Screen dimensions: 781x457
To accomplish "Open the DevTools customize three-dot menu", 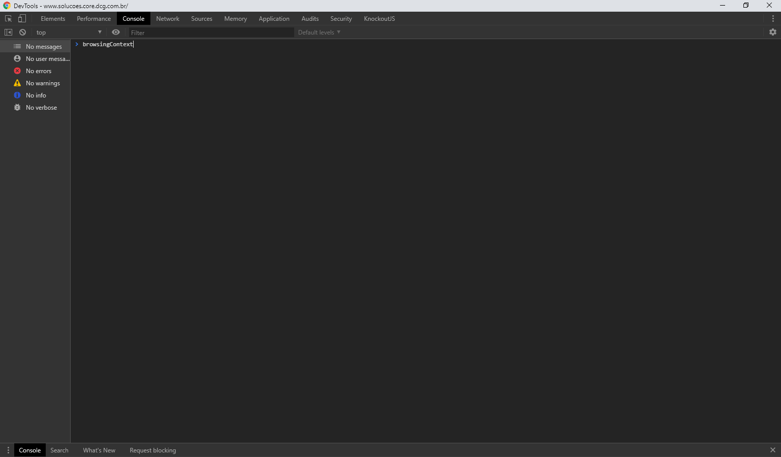I will [x=773, y=19].
